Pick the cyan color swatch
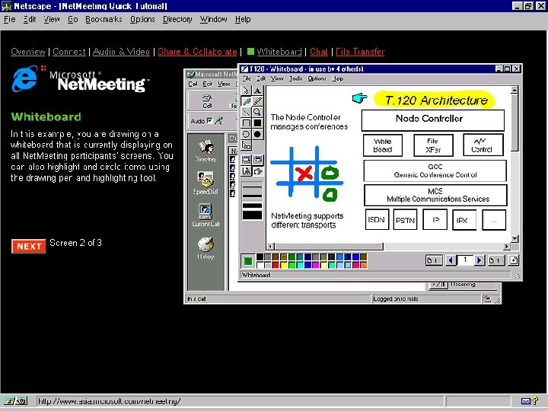Image resolution: width=548 pixels, height=411 pixels. pos(300,265)
